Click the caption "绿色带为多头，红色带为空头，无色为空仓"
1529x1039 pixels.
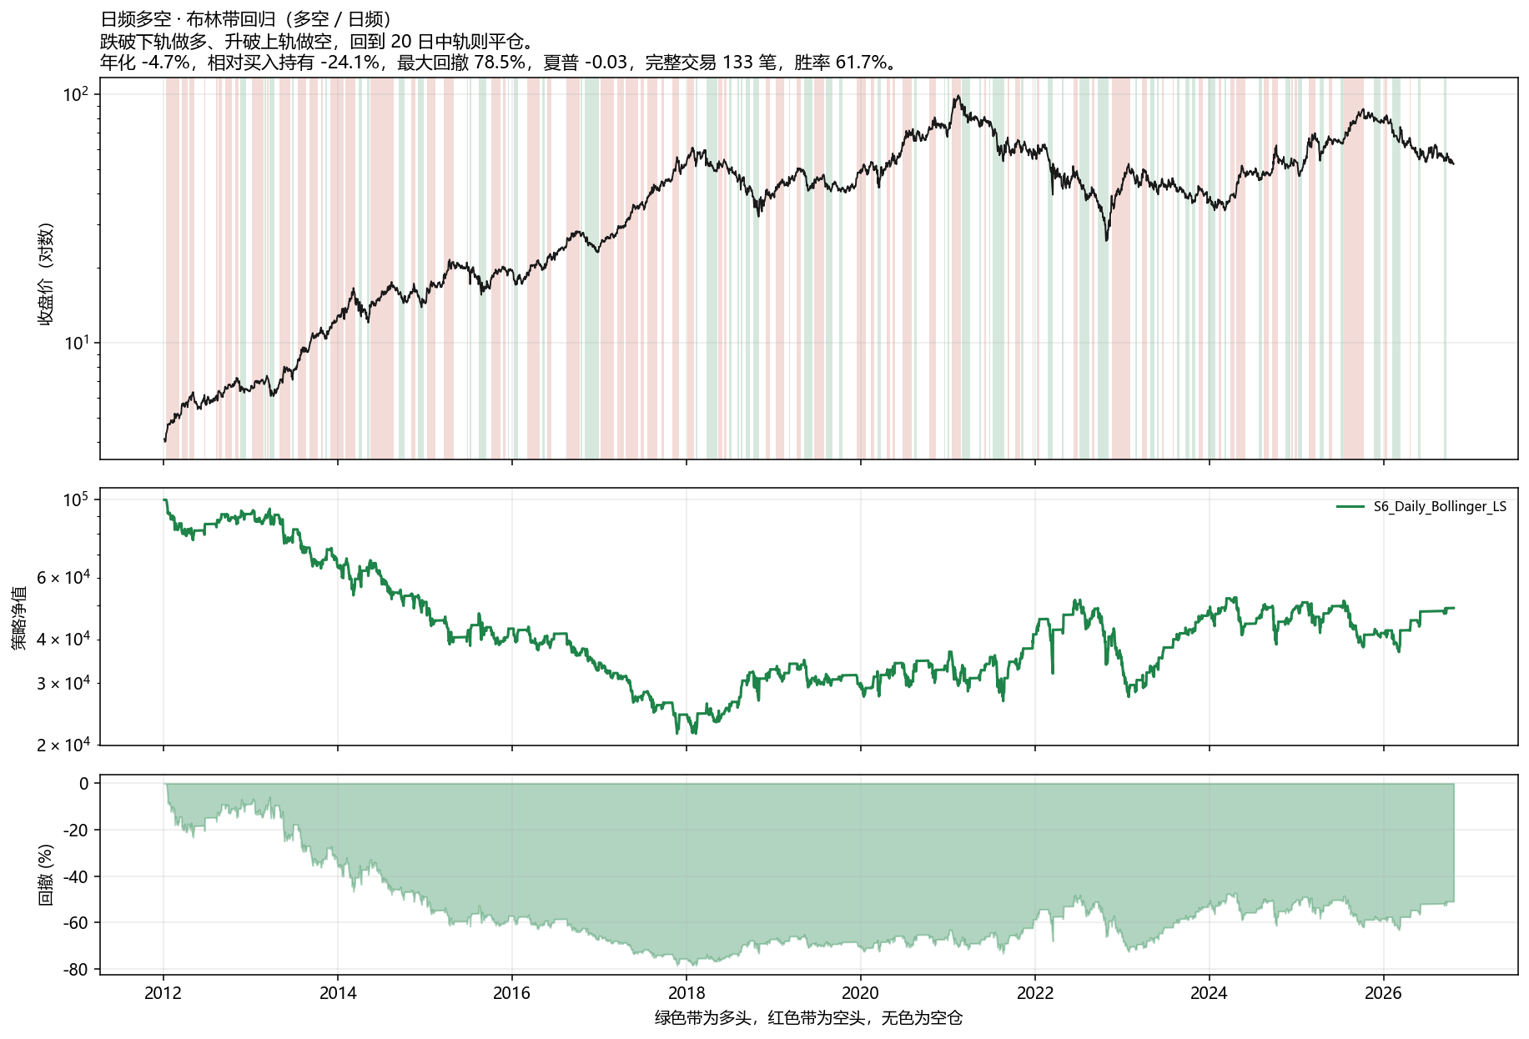pyautogui.click(x=808, y=1018)
